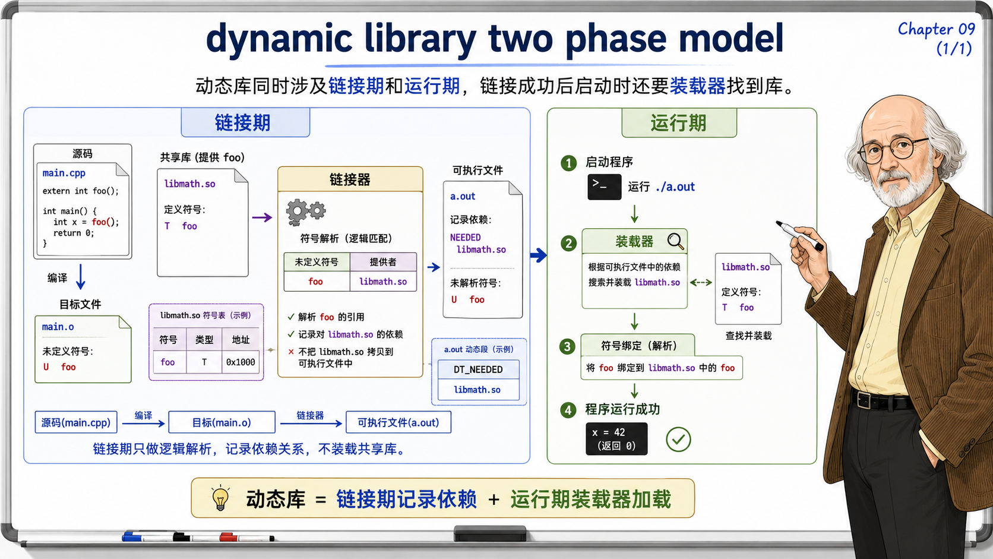993x559 pixels.
Task: Click the extern int foo(); code line
Action: (x=81, y=191)
